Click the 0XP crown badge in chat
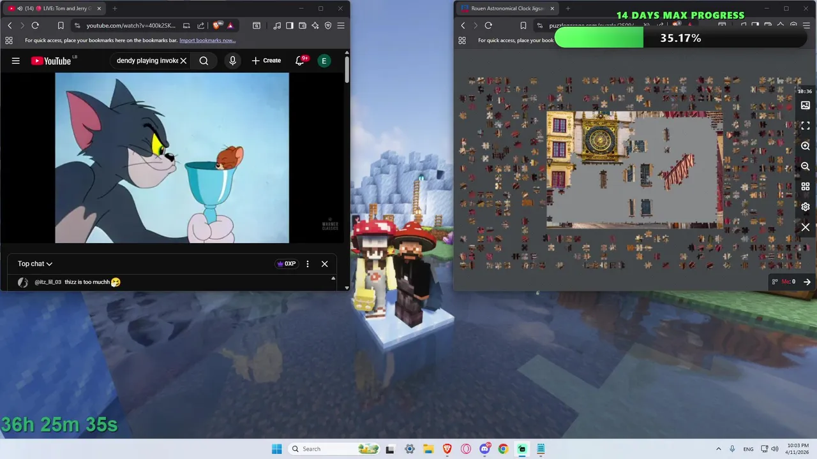817x459 pixels. (287, 264)
